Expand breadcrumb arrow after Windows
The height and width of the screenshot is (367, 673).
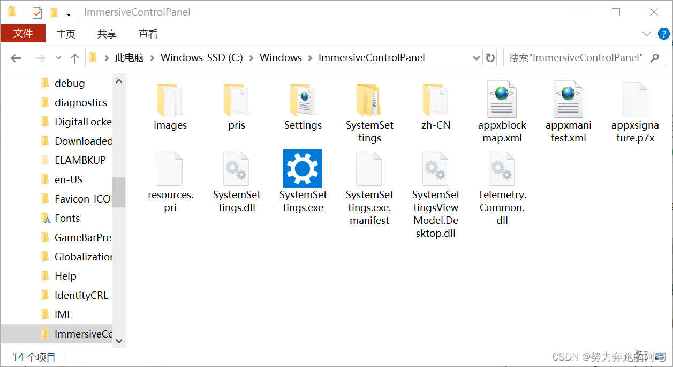[x=310, y=58]
